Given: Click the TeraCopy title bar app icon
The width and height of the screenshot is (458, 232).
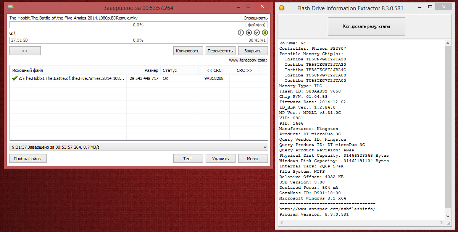Looking at the screenshot, I should tap(10, 7).
